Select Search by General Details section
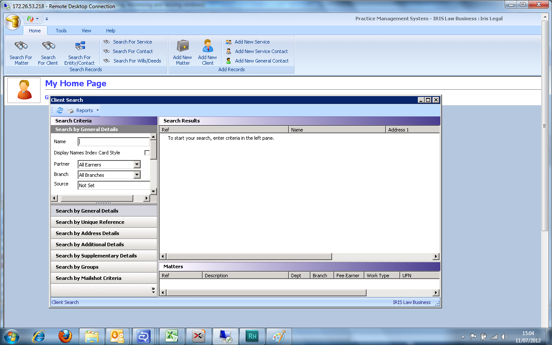This screenshot has width=552, height=345. point(104,211)
